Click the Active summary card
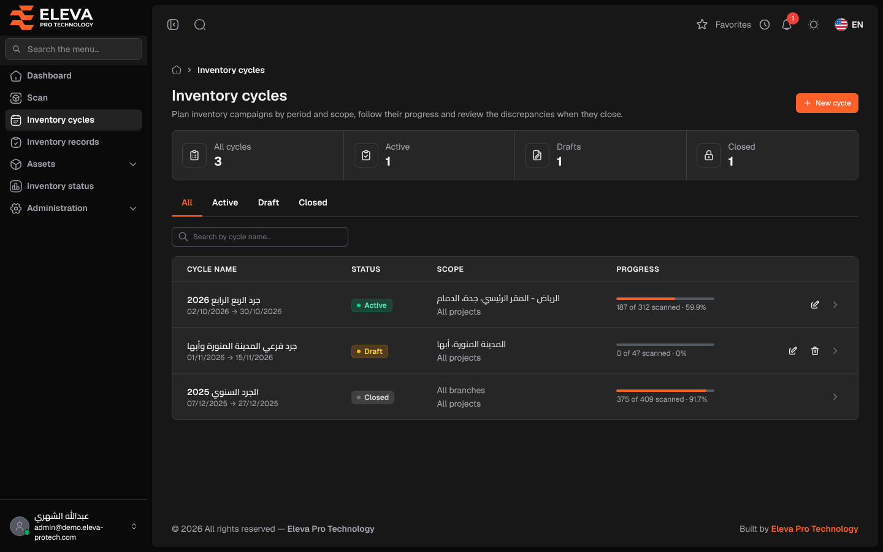883x552 pixels. point(429,155)
